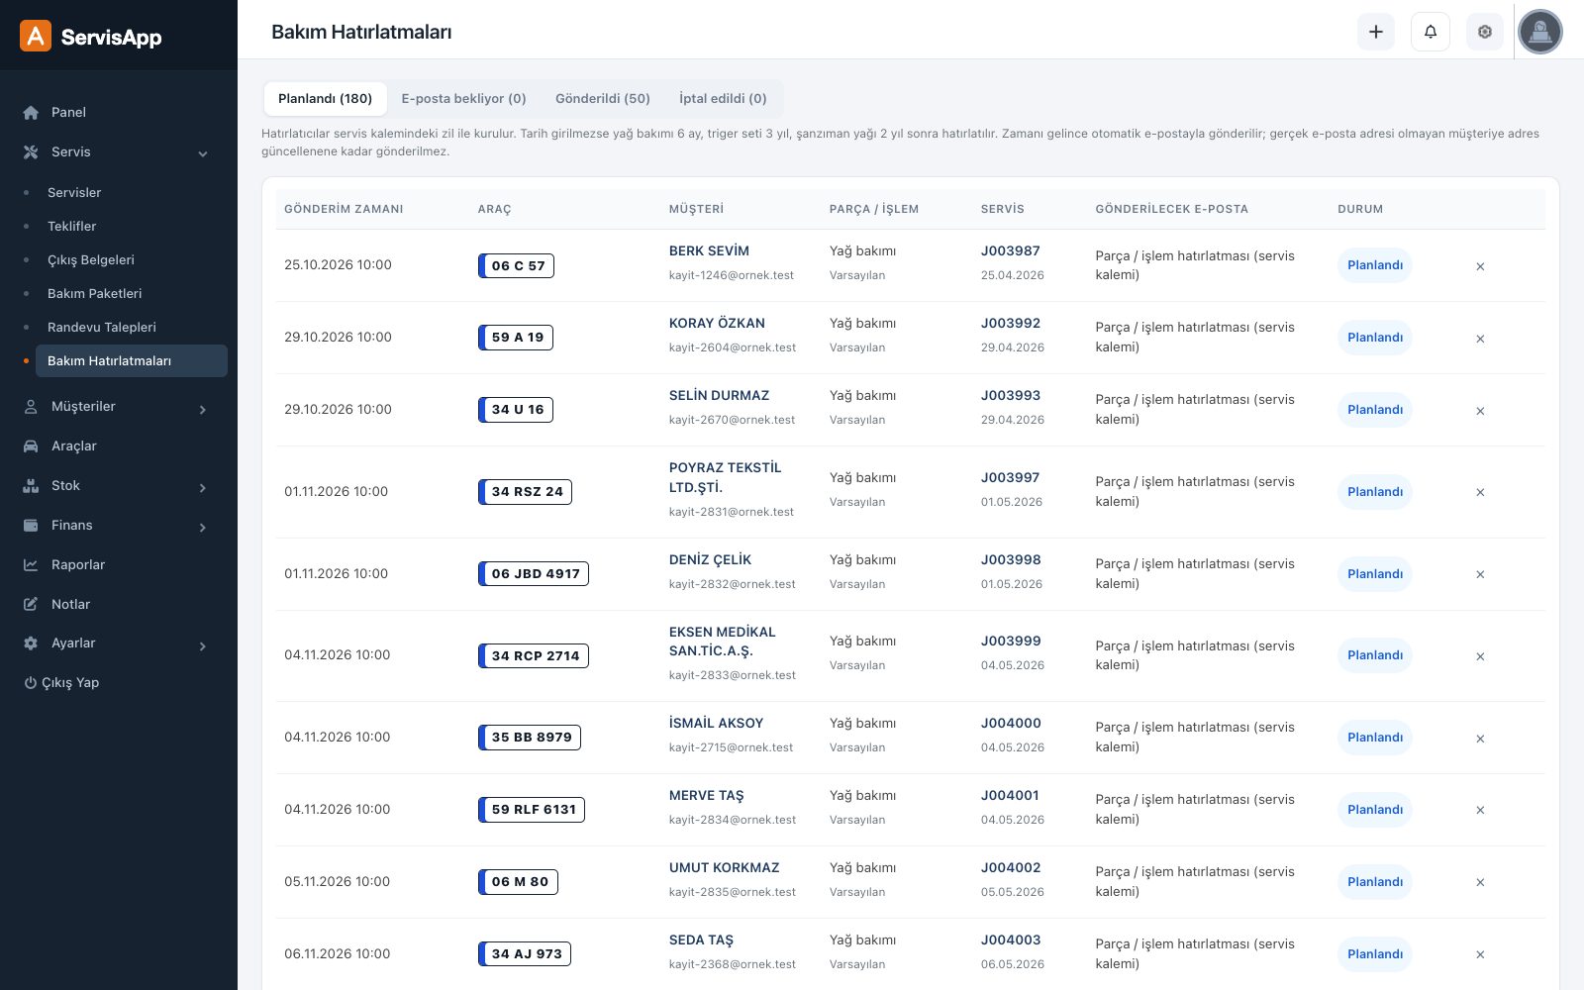Cancel reminder for DENİZ ÇELİK row
This screenshot has width=1584, height=990.
point(1480,574)
